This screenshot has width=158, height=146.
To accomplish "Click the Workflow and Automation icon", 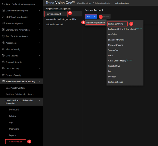I will [x=3, y=30].
